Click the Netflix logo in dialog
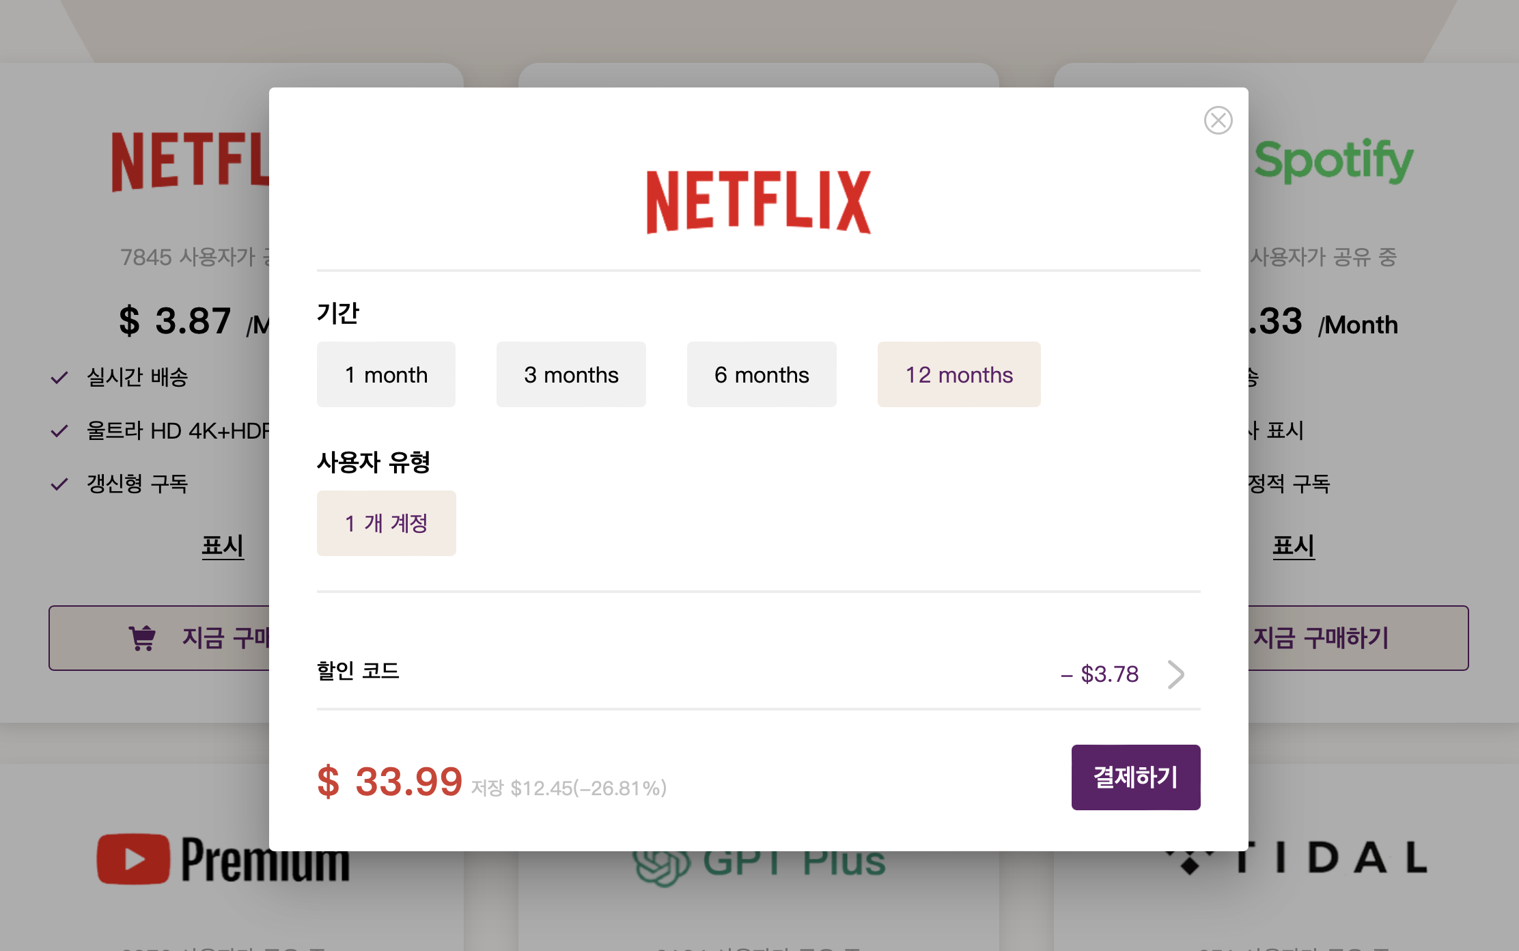 point(758,202)
